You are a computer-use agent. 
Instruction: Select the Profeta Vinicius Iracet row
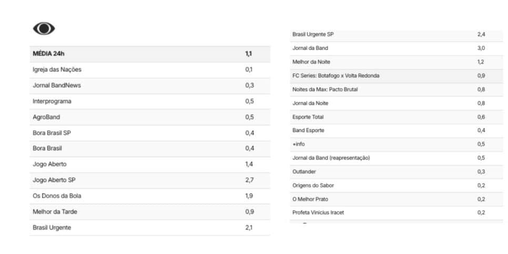pos(396,213)
